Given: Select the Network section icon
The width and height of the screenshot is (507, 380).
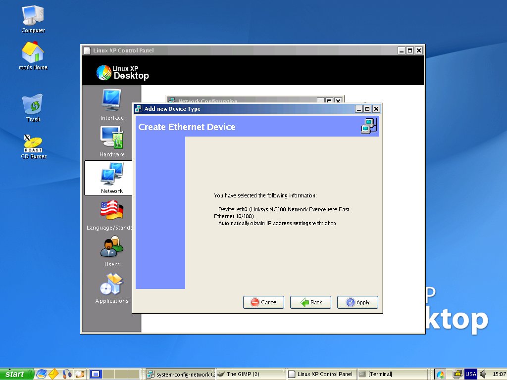Looking at the screenshot, I should click(111, 178).
